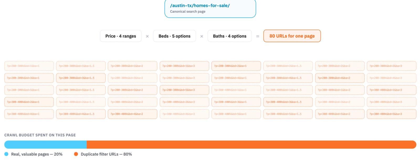Click URL tile ?p=300-400k&bd=3&ba=1.5
The height and width of the screenshot is (160, 420).
[288, 102]
